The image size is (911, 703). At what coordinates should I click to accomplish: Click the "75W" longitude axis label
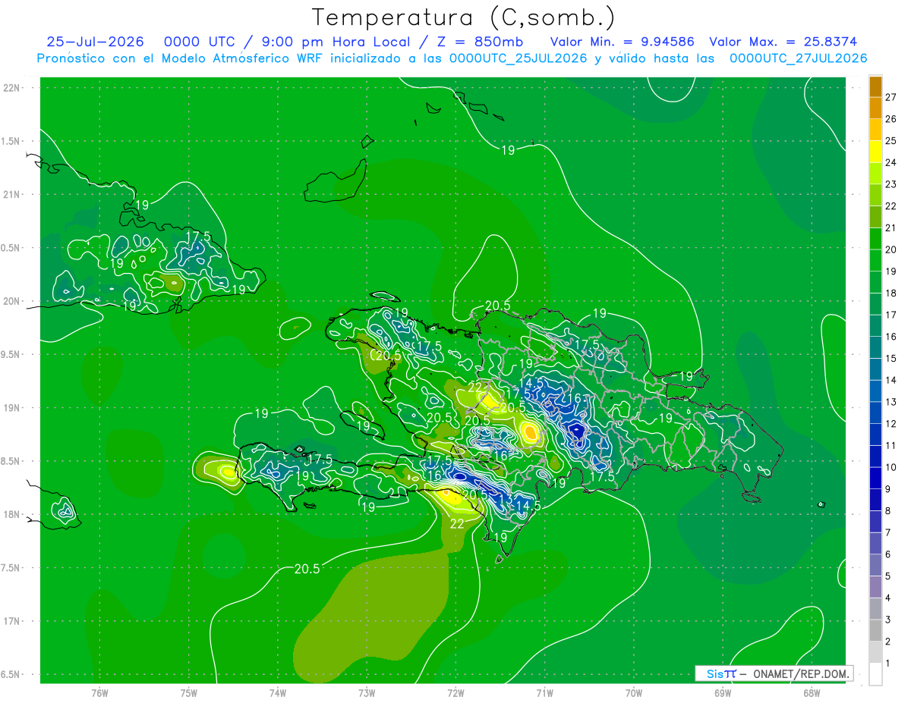point(189,693)
